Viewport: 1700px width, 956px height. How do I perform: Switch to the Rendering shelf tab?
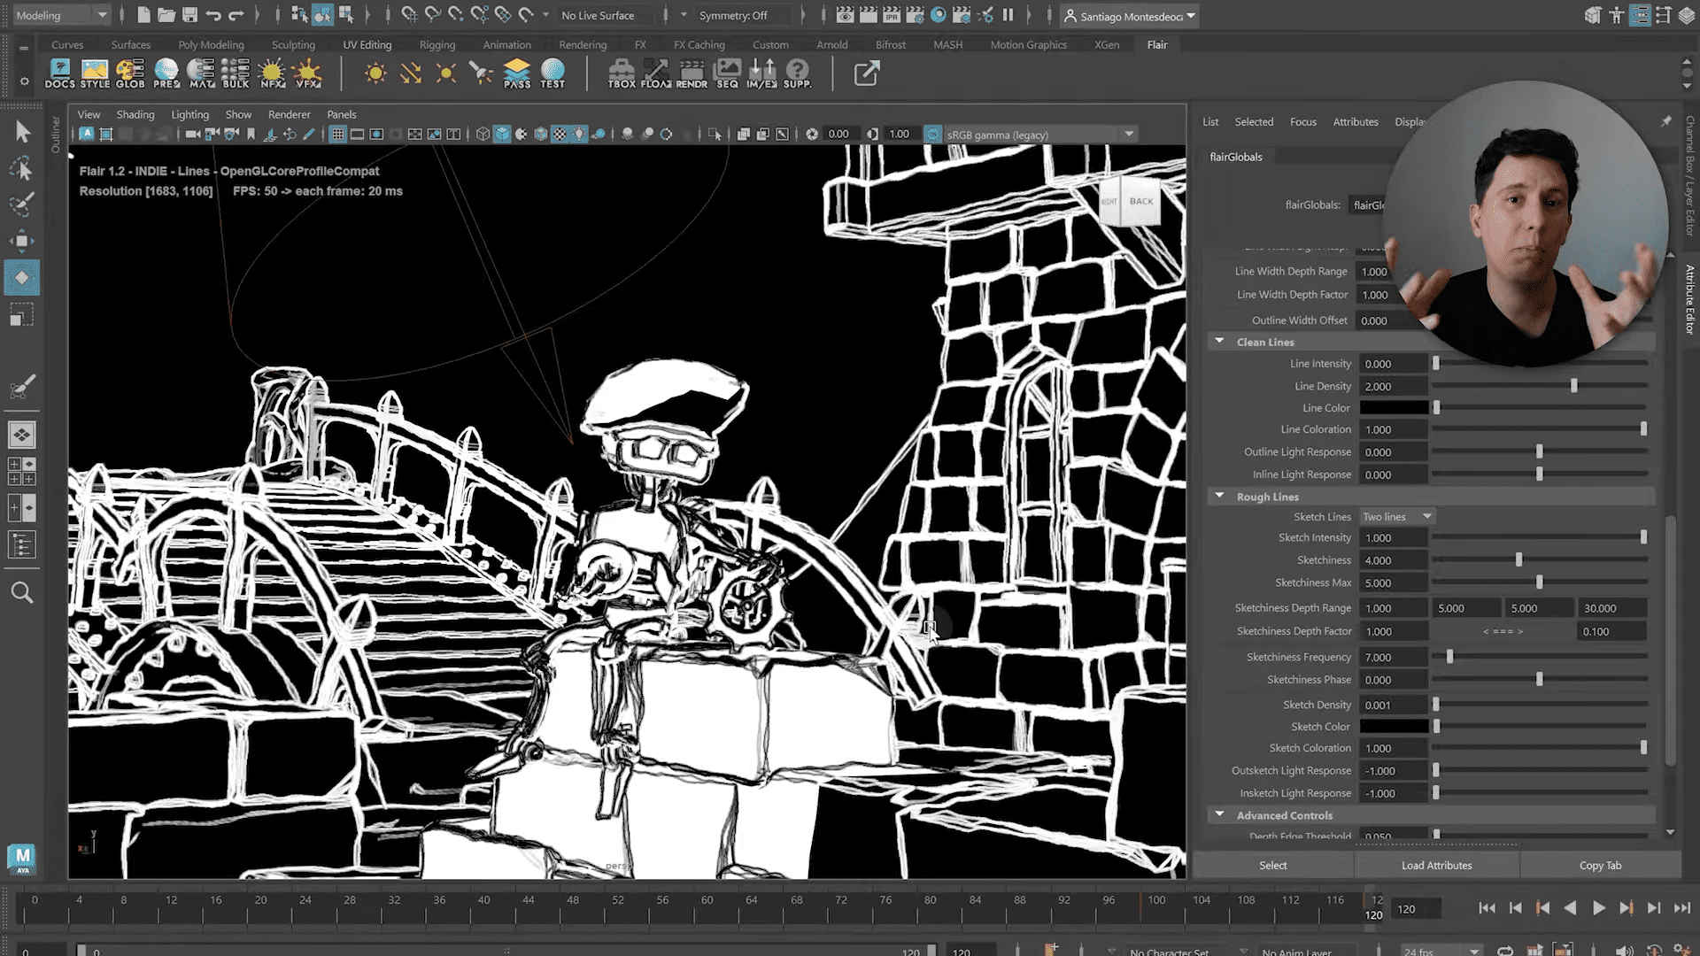[x=583, y=44]
